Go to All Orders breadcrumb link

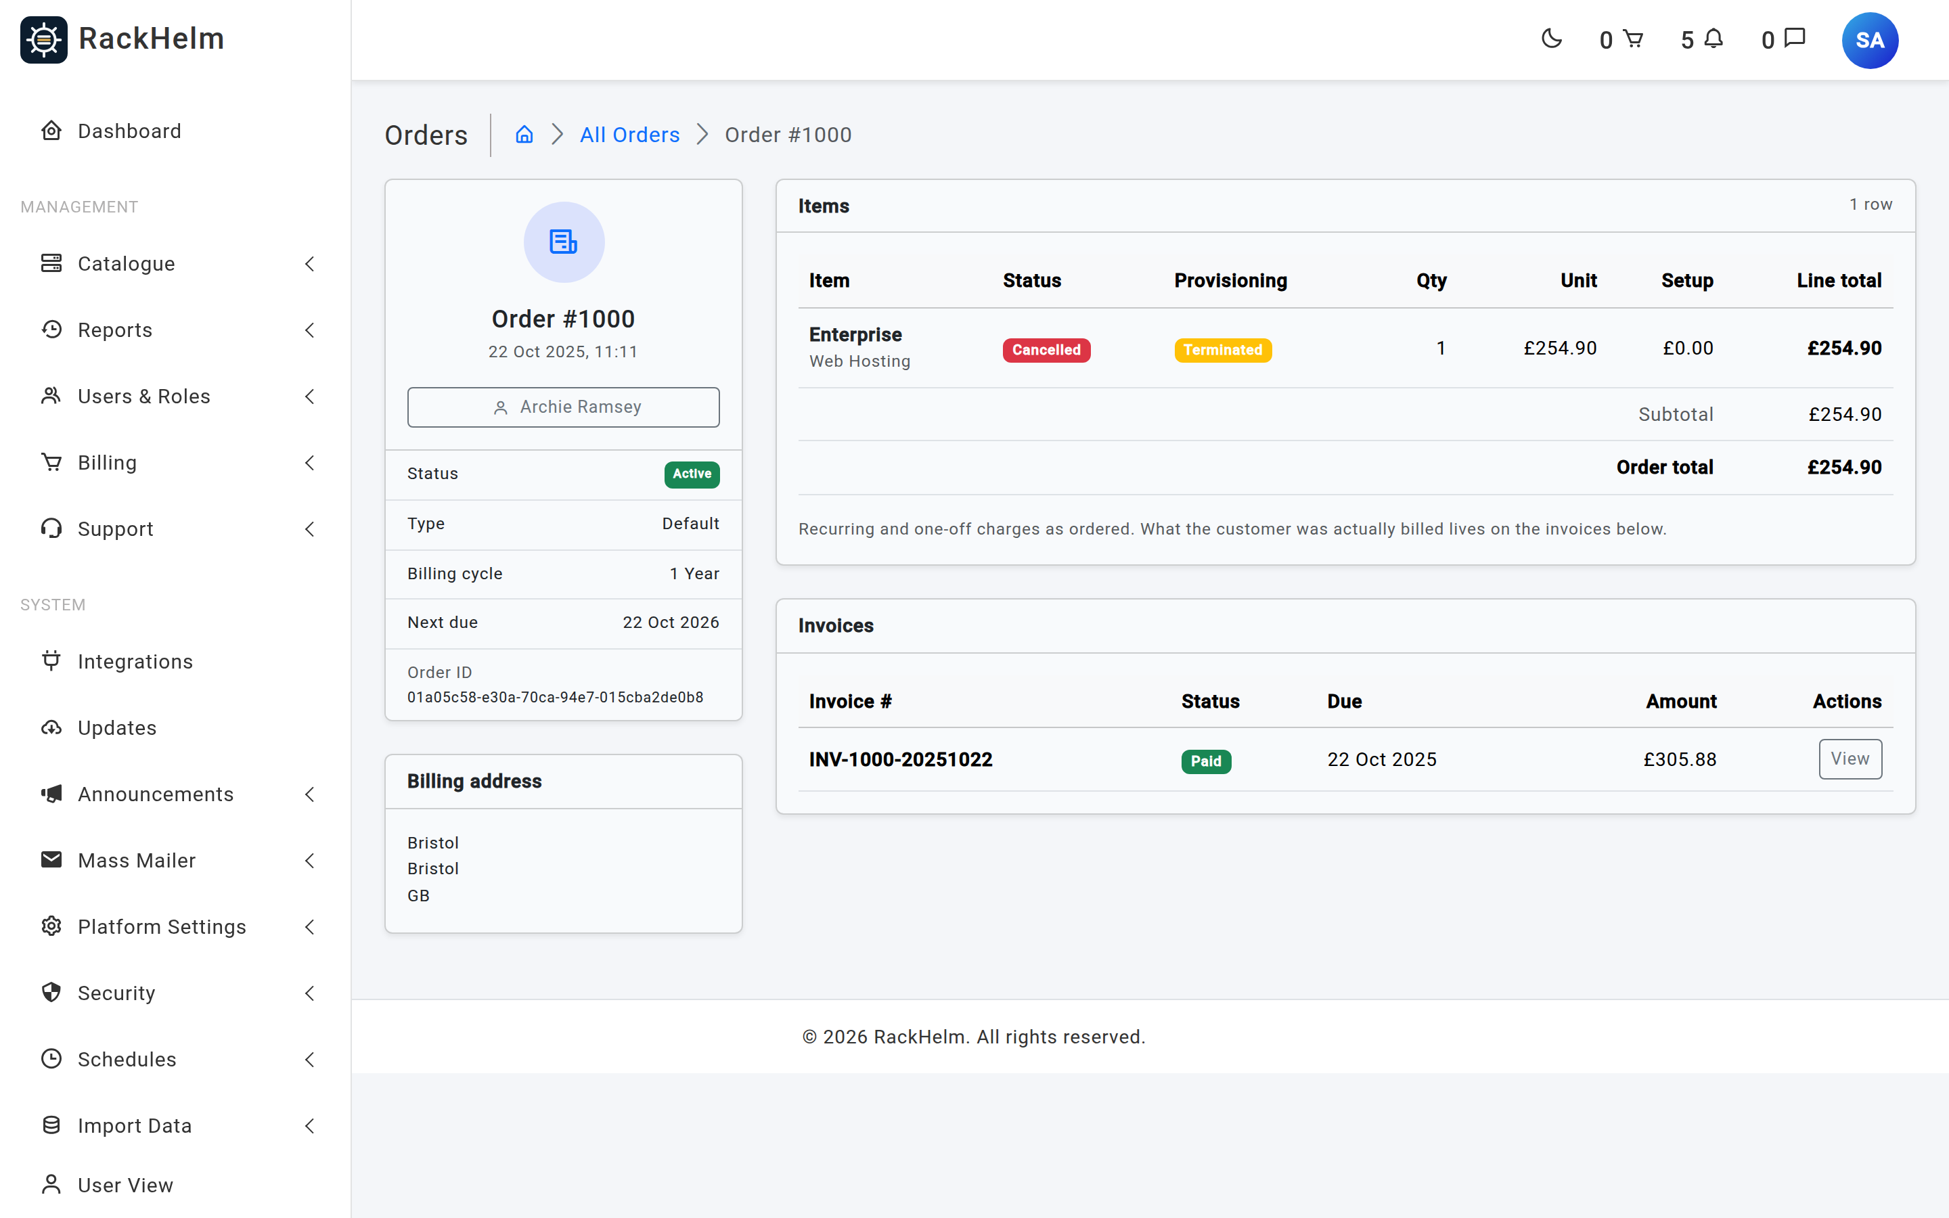[x=630, y=135]
